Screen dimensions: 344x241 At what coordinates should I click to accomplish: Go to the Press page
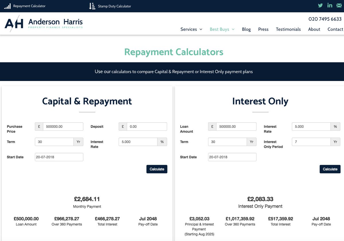[x=263, y=29]
